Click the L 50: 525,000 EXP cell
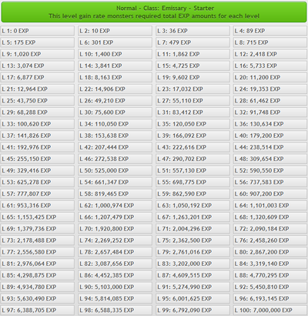The height and width of the screenshot is (316, 308). tap(115, 170)
